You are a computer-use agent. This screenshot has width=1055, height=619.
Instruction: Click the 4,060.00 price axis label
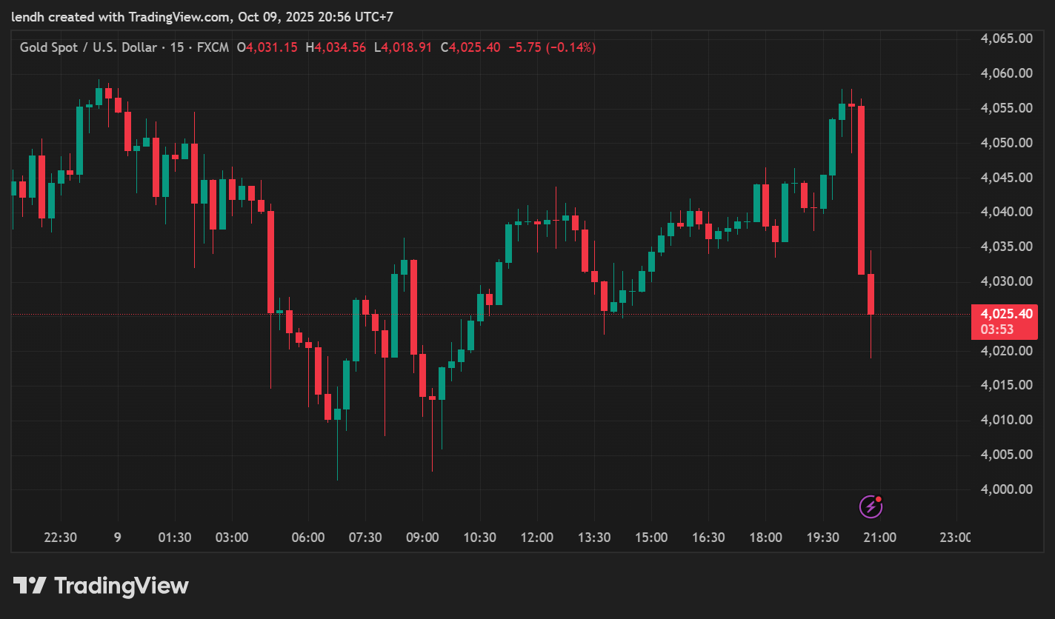[1006, 73]
